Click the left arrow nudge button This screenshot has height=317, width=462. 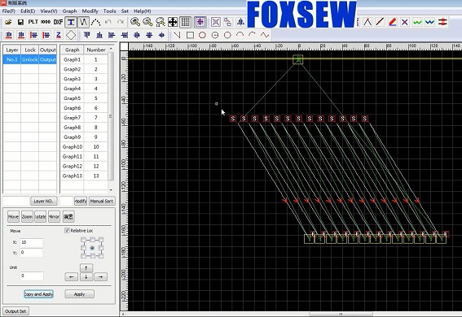[x=72, y=276]
